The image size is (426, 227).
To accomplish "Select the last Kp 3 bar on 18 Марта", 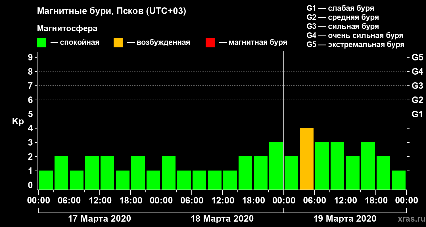I will click(x=276, y=166).
